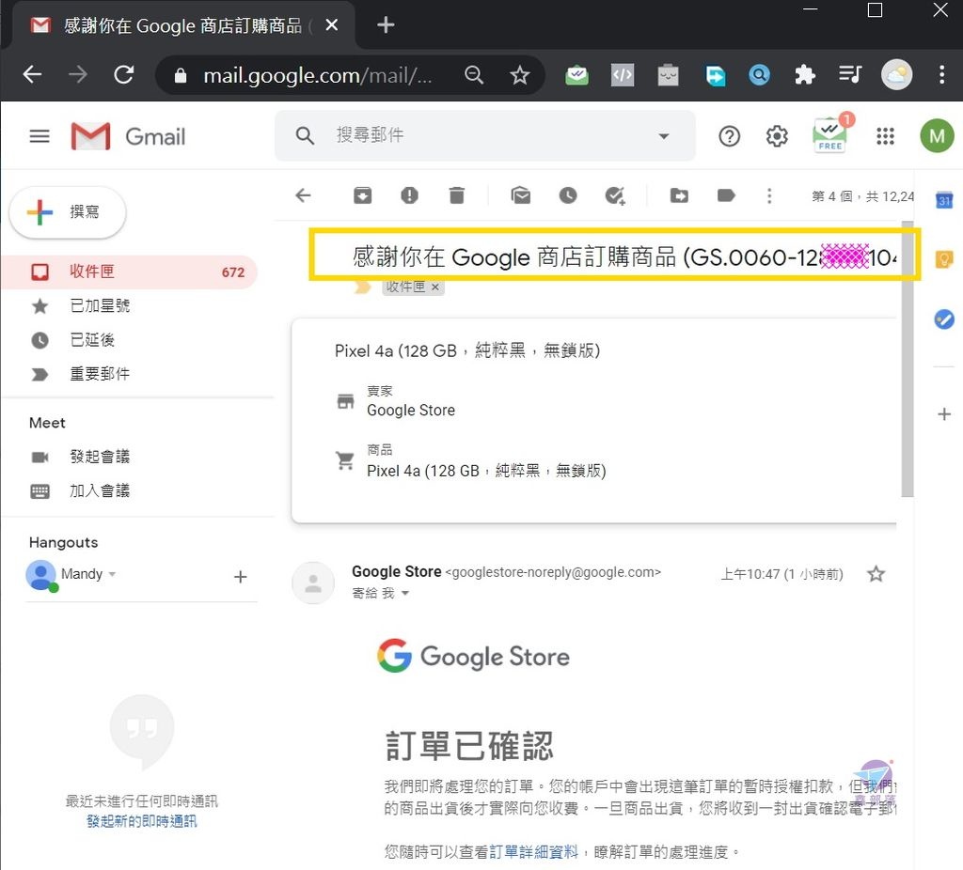Image resolution: width=963 pixels, height=870 pixels.
Task: Open the Gmail main menu hamburger
Action: [39, 135]
